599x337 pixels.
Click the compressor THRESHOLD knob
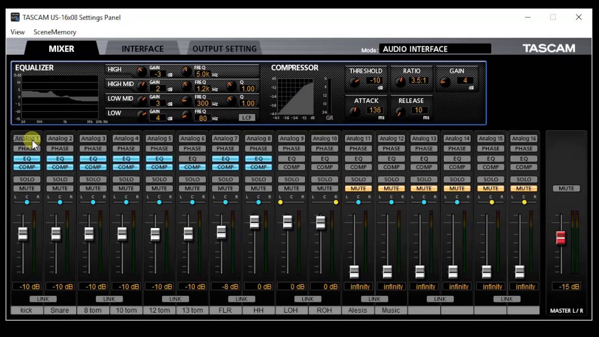pyautogui.click(x=355, y=82)
